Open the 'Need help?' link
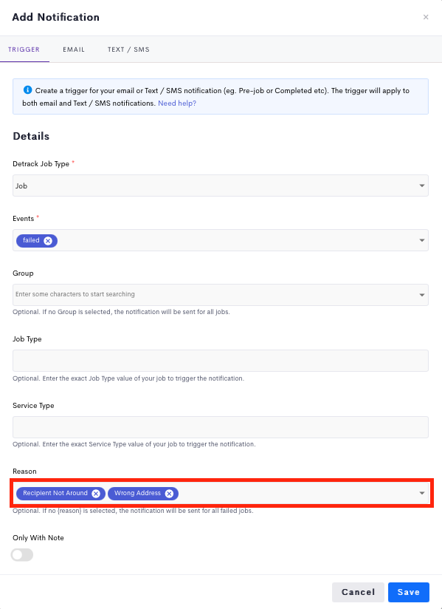The height and width of the screenshot is (609, 442). point(177,103)
